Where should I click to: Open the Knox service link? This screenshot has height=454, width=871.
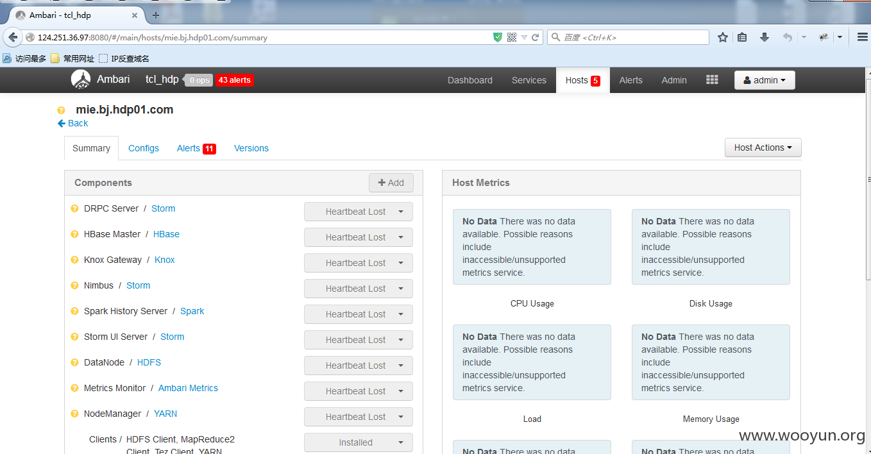[x=165, y=260]
